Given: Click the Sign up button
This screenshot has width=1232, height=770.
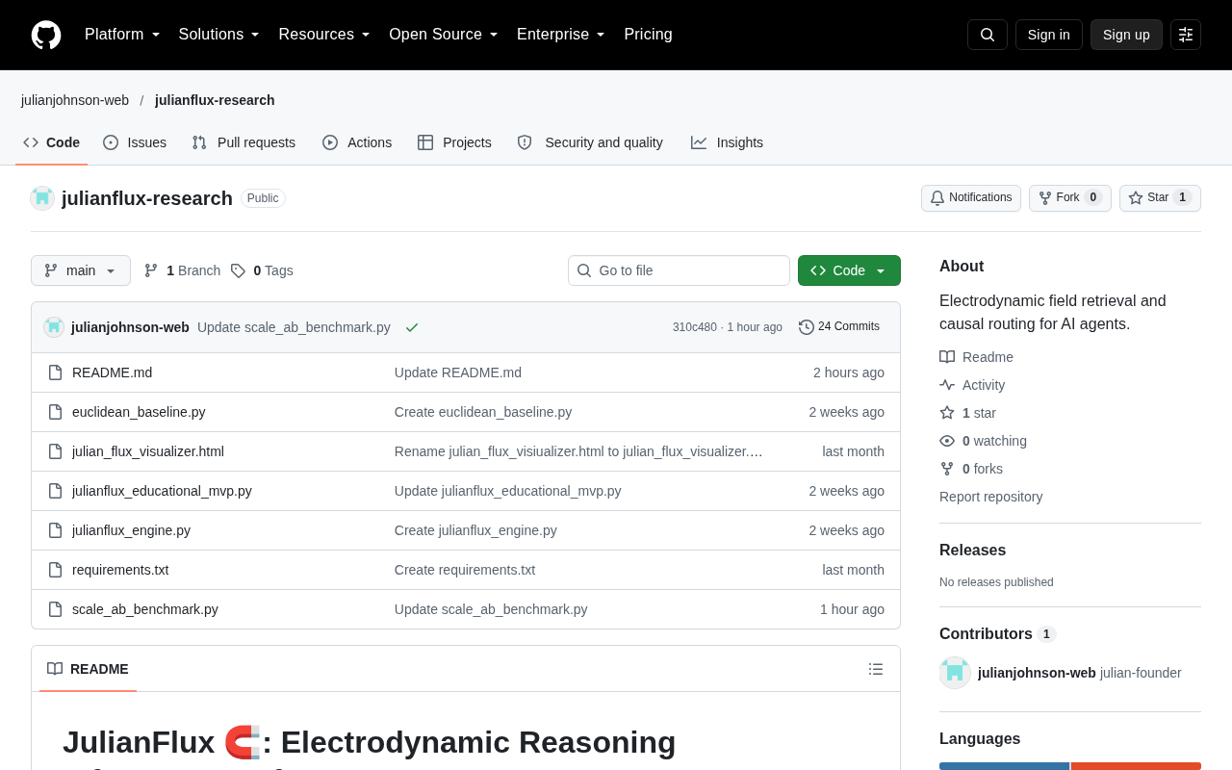Looking at the screenshot, I should (x=1126, y=35).
